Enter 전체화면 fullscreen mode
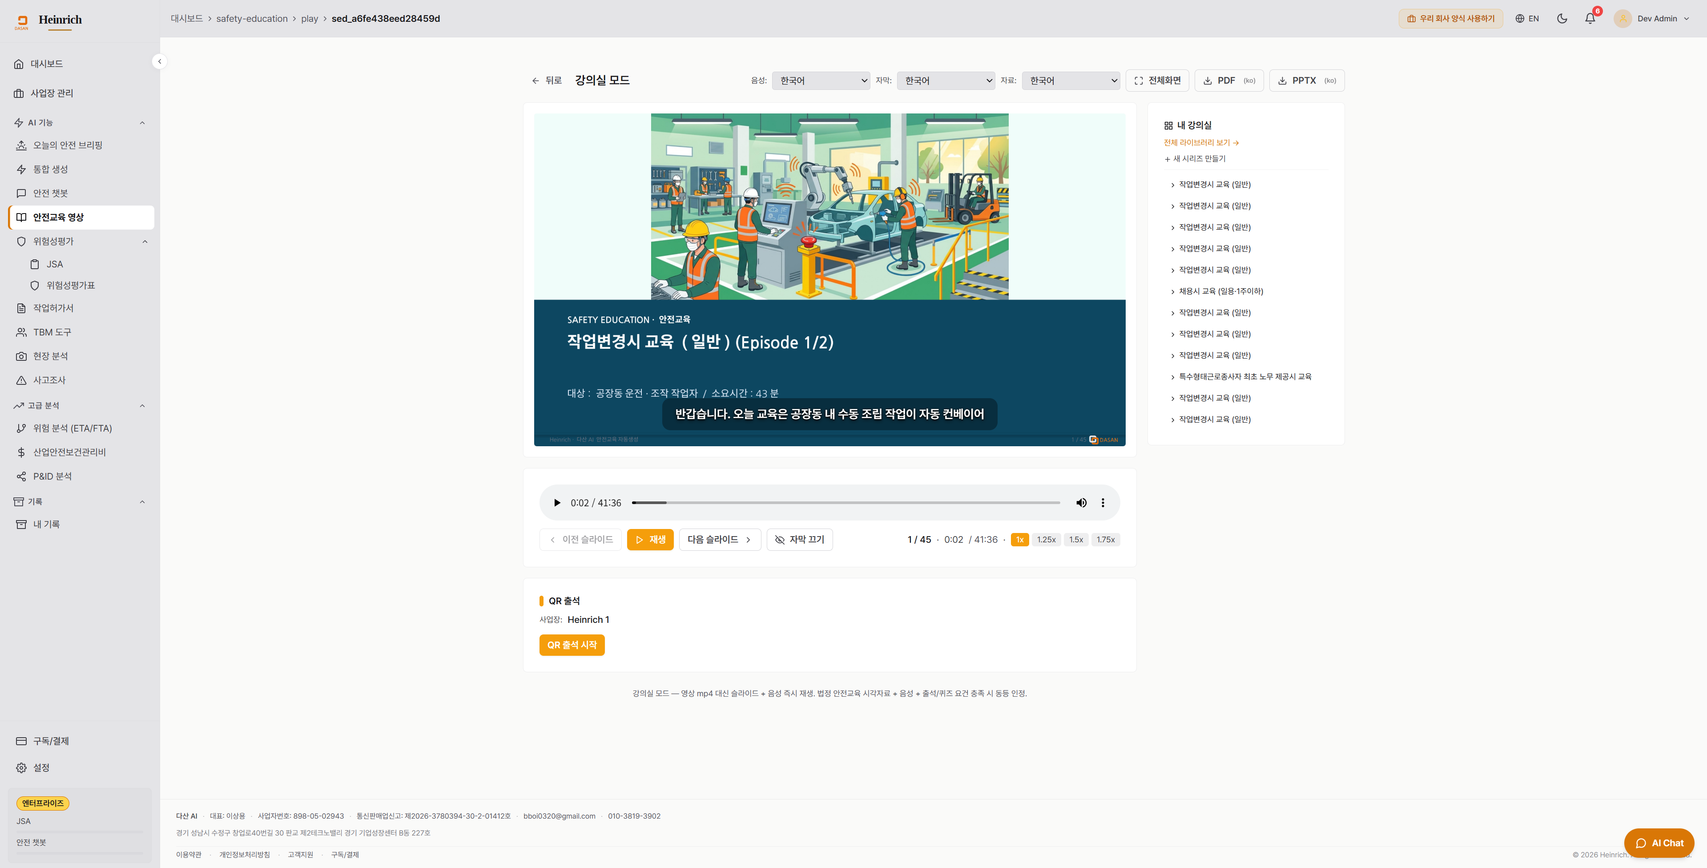 pos(1157,80)
